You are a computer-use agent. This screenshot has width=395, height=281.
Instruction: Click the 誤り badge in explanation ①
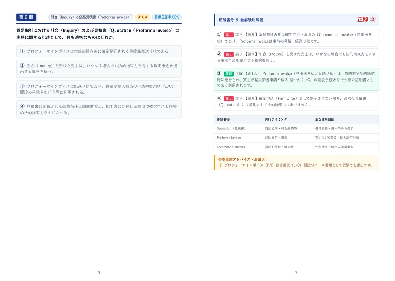(228, 35)
